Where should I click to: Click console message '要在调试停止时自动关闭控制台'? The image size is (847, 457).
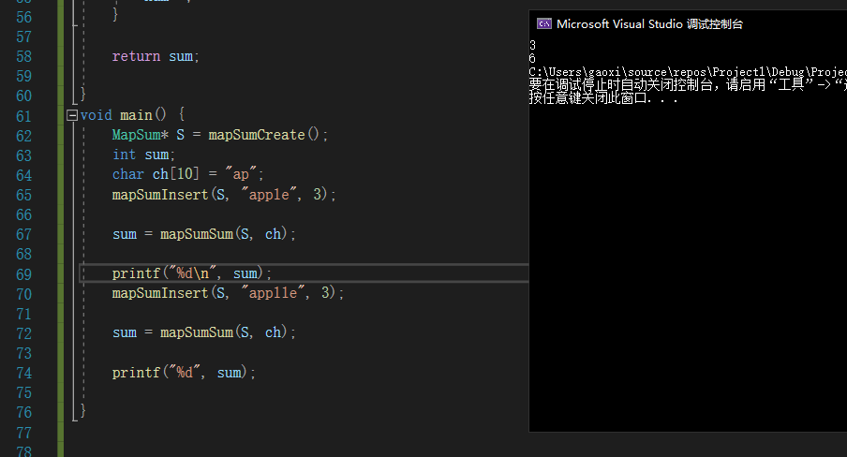[x=688, y=85]
